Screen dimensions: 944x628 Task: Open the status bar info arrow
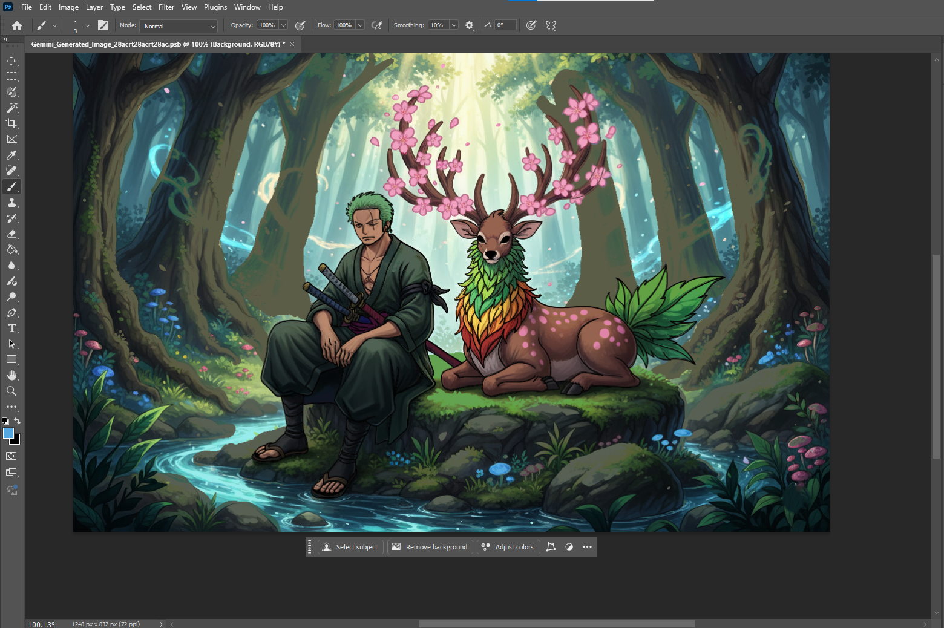click(161, 624)
